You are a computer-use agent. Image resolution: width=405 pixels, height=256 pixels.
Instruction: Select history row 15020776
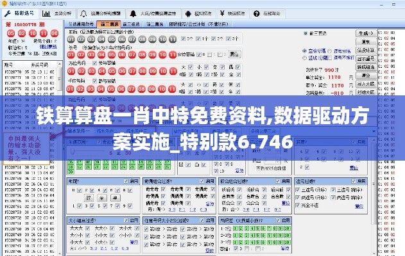30,83
